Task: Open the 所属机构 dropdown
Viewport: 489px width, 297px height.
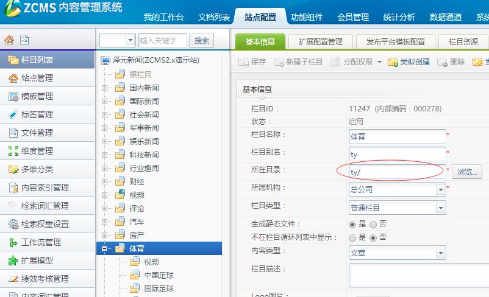Action: pyautogui.click(x=440, y=190)
